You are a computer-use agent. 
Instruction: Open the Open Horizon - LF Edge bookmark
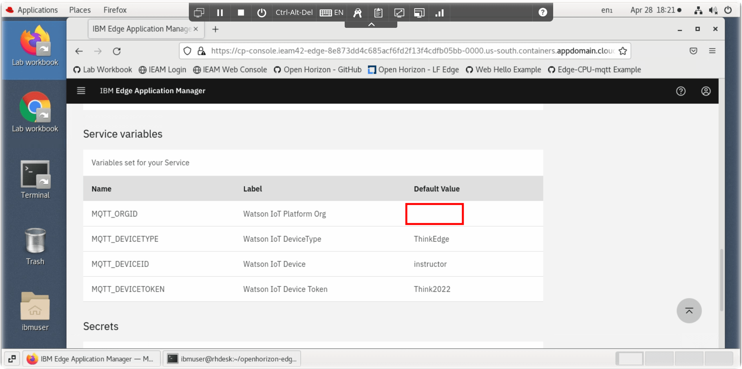click(x=413, y=70)
